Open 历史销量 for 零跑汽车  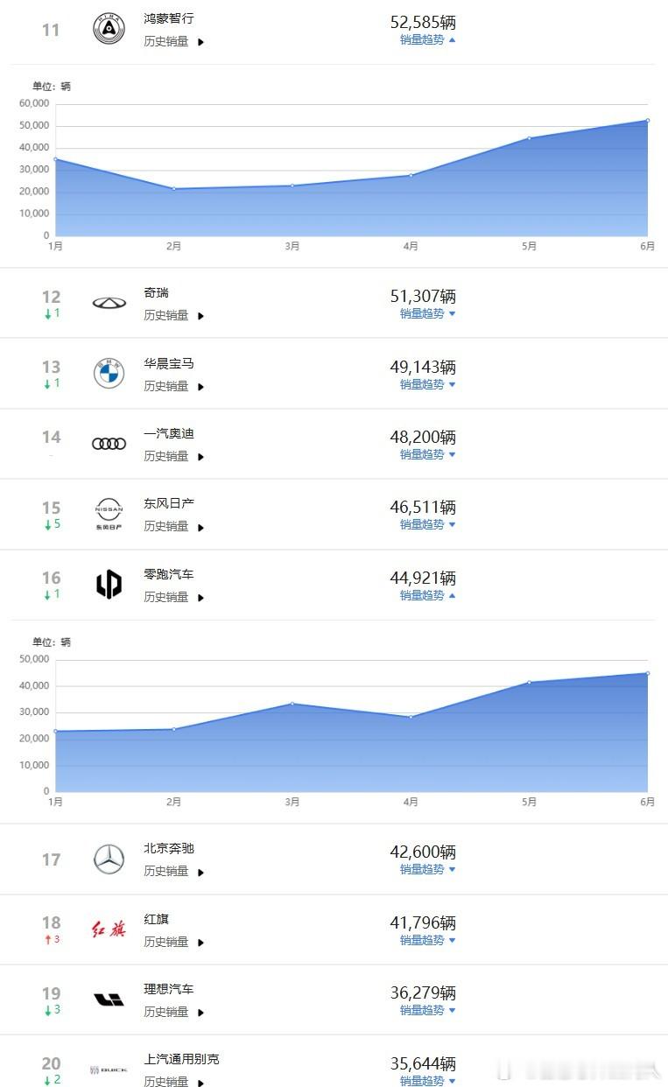(173, 597)
